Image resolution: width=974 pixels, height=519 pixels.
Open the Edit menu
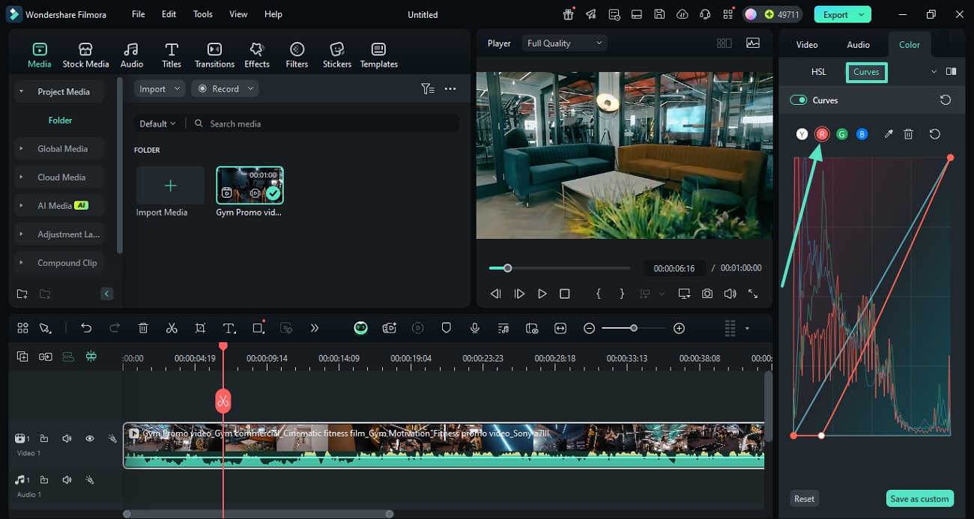point(169,14)
